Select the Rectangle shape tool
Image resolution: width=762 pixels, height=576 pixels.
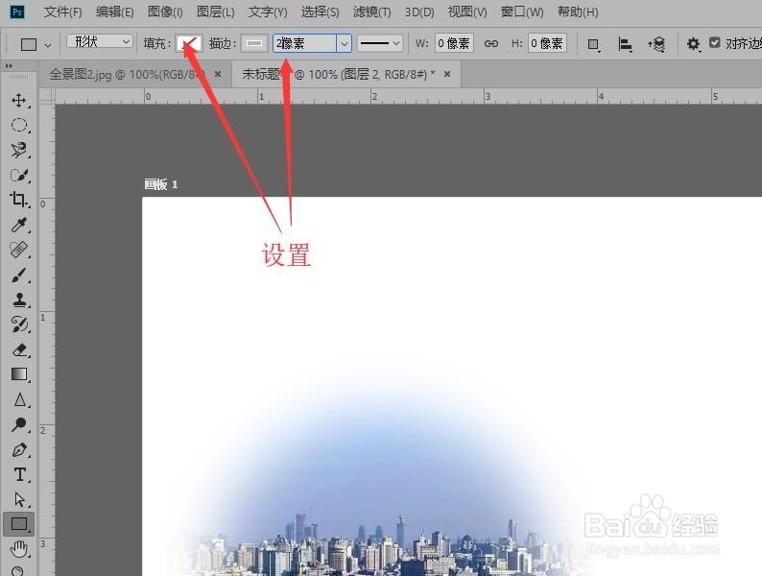coord(19,524)
